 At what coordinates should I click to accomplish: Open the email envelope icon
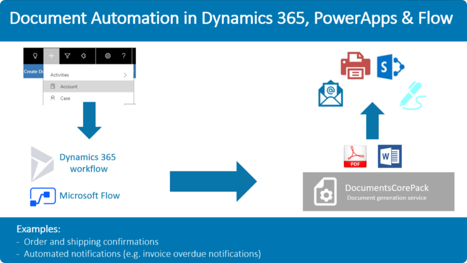click(330, 94)
